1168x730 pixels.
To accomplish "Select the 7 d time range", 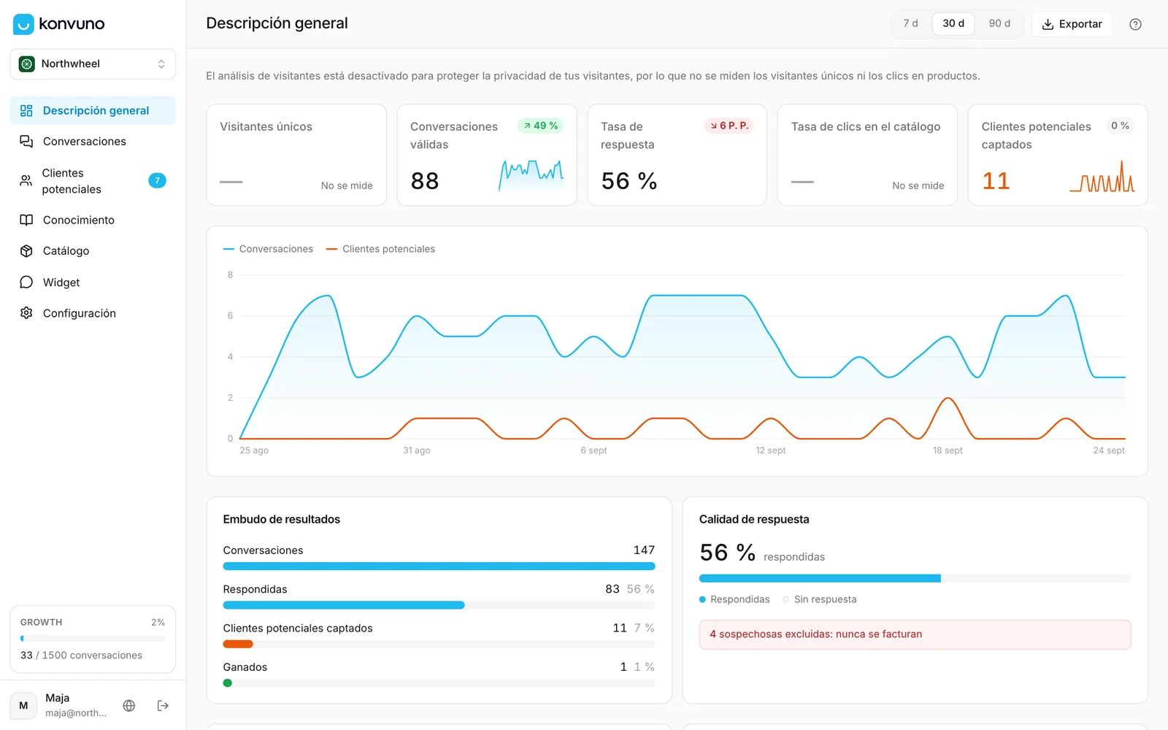I will (x=910, y=23).
